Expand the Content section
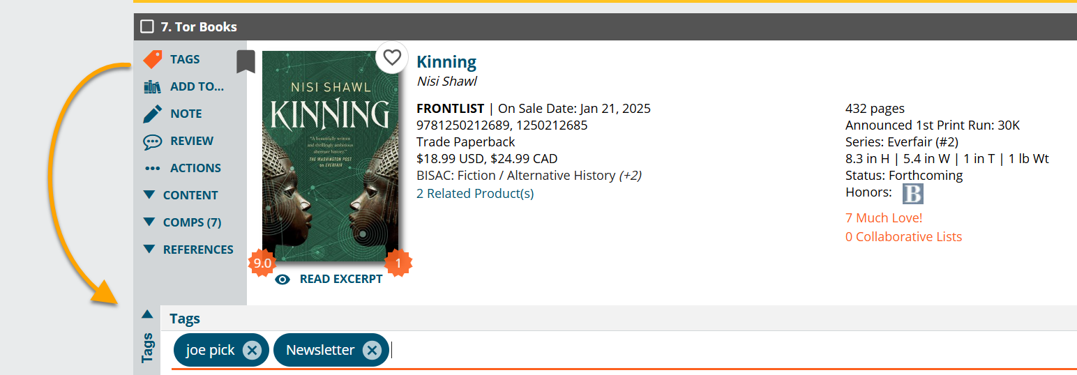 pos(180,195)
